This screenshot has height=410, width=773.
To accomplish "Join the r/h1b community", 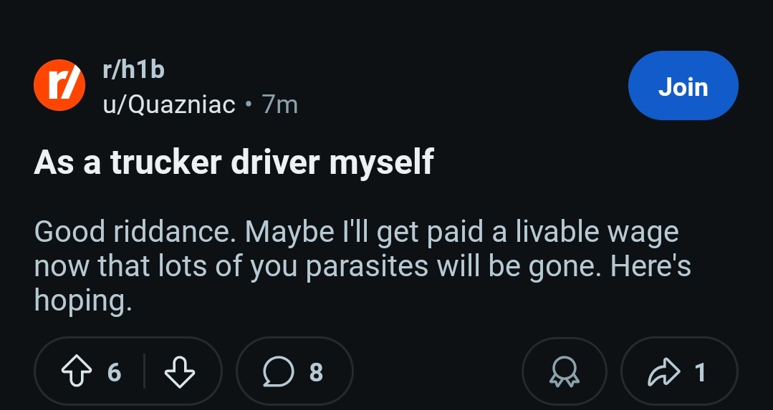I will pos(683,86).
